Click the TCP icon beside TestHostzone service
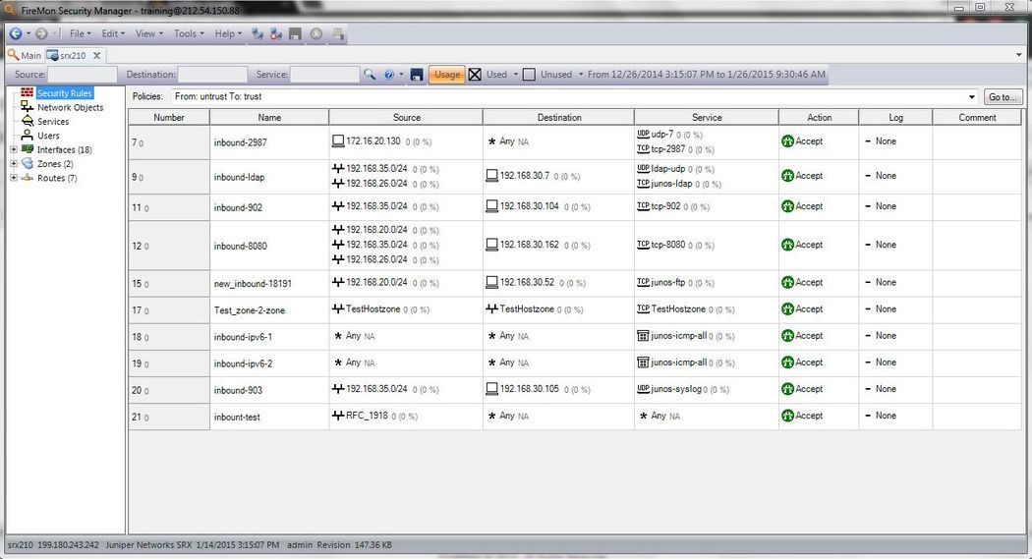The height and width of the screenshot is (559, 1032). (x=643, y=308)
